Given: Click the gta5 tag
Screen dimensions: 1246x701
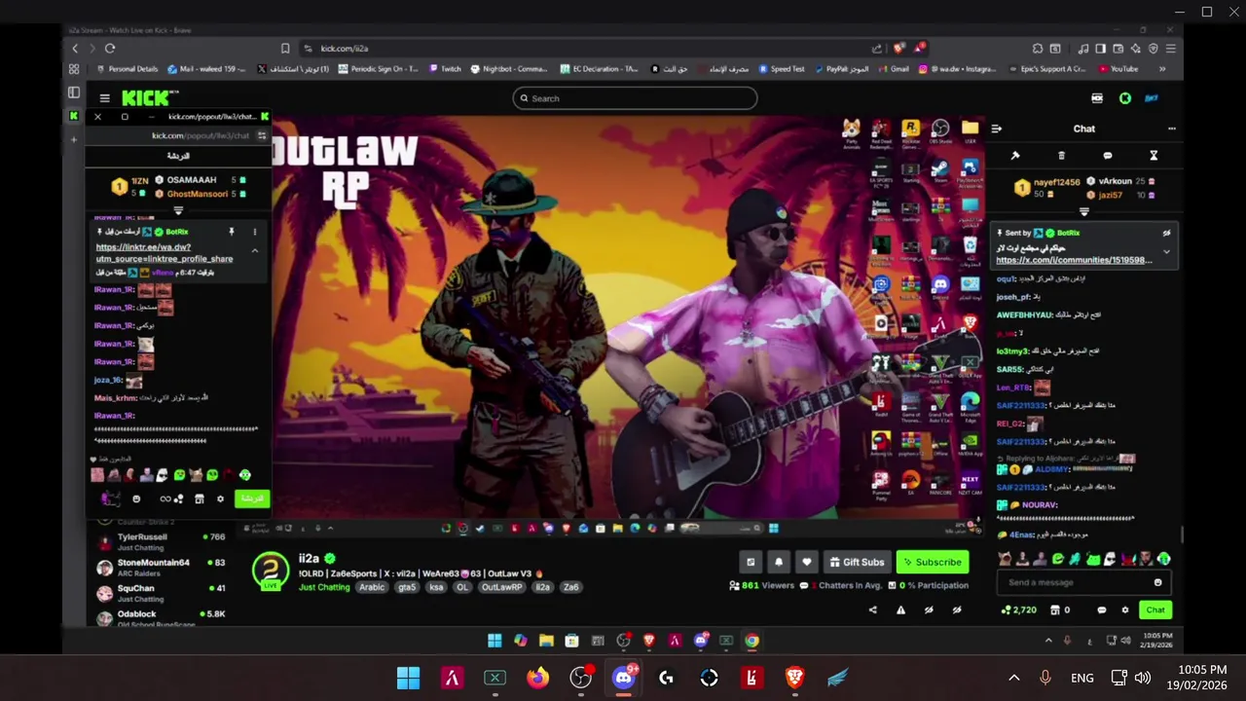Looking at the screenshot, I should tap(407, 587).
